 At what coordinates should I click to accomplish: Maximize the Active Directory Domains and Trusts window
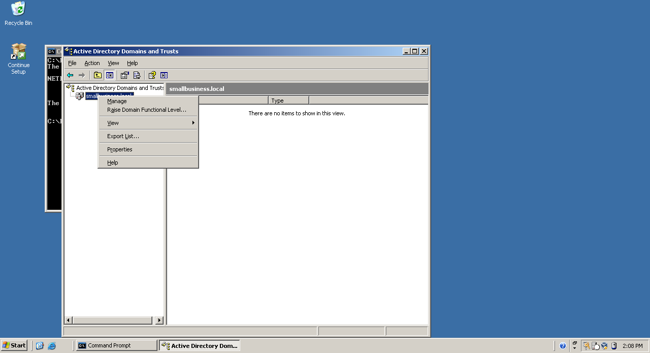pos(415,51)
